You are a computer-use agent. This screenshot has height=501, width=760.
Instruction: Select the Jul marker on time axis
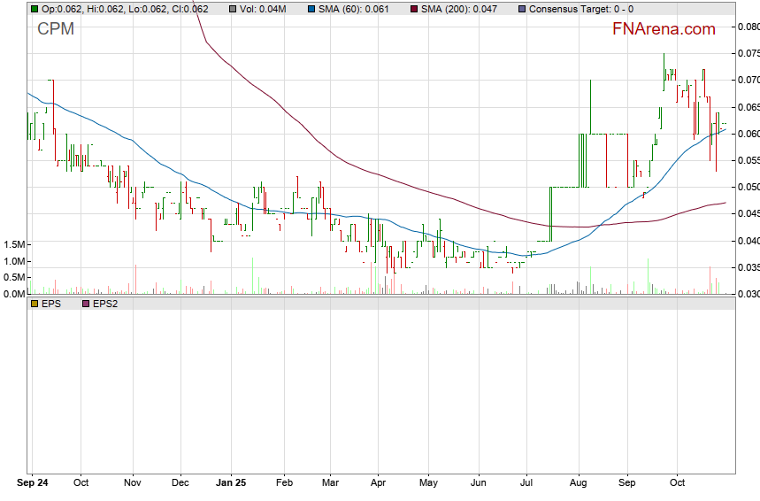tap(527, 484)
